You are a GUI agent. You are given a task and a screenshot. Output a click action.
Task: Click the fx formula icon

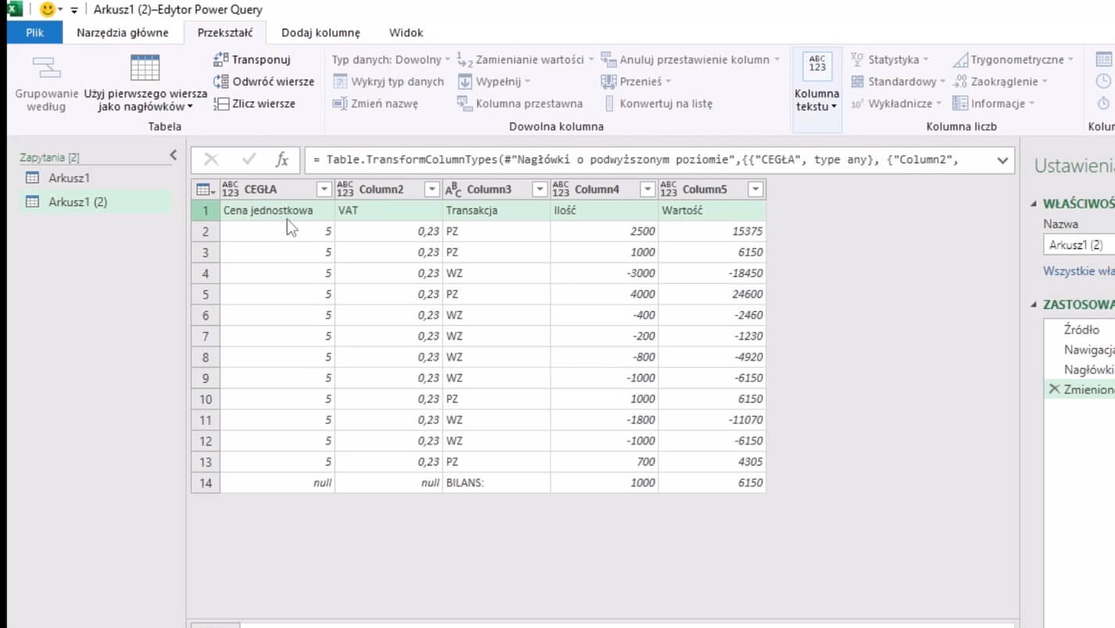point(282,160)
